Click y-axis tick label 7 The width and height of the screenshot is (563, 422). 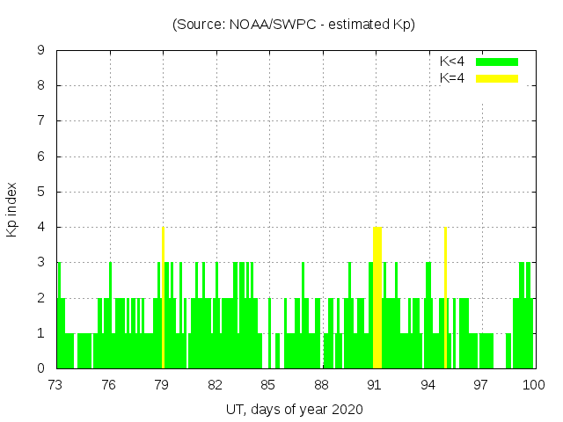coord(40,121)
